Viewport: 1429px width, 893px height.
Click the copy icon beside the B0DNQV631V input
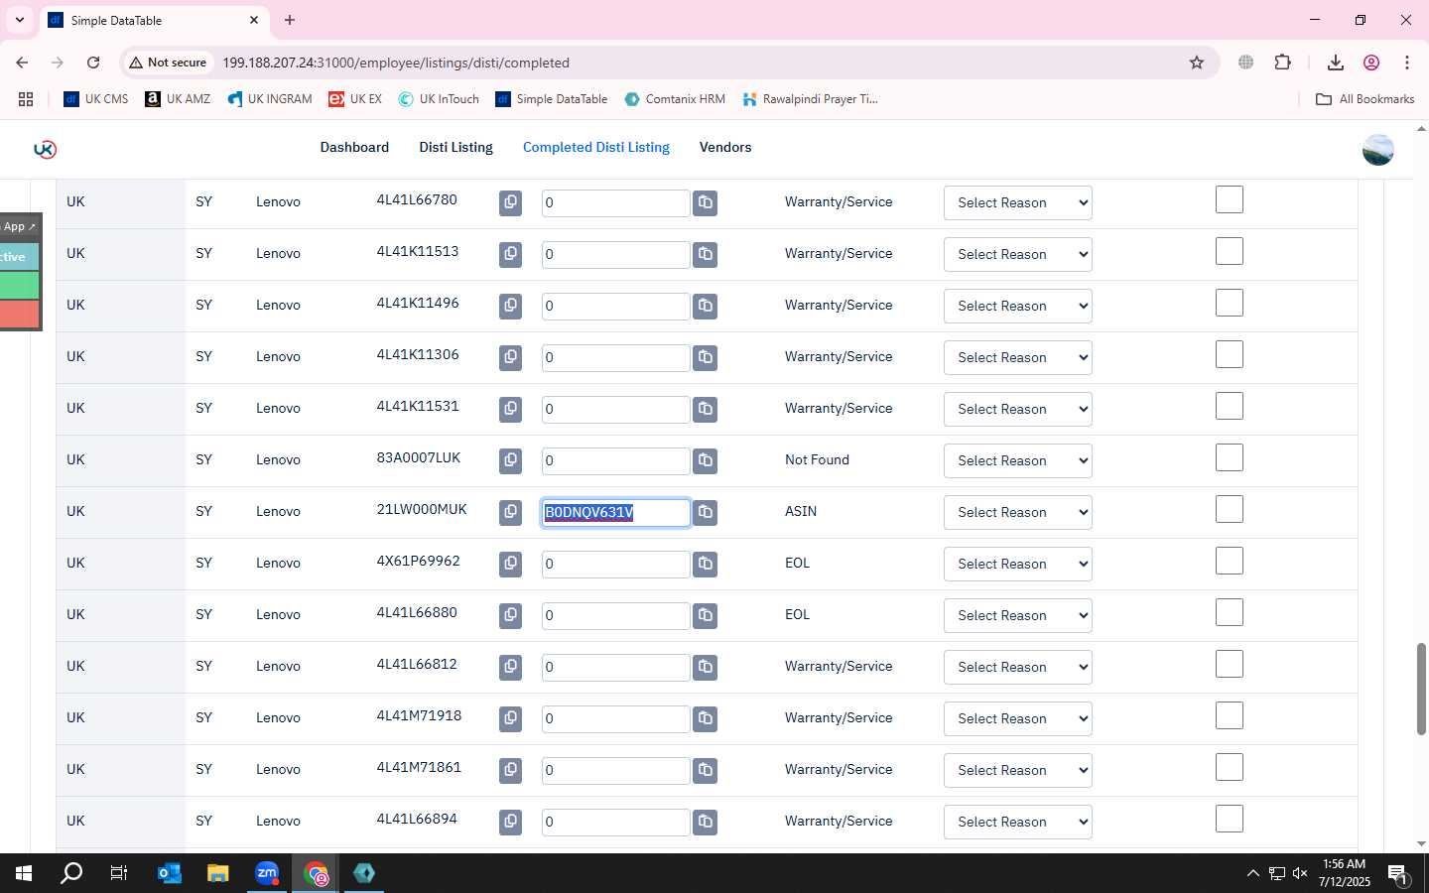[x=705, y=512]
